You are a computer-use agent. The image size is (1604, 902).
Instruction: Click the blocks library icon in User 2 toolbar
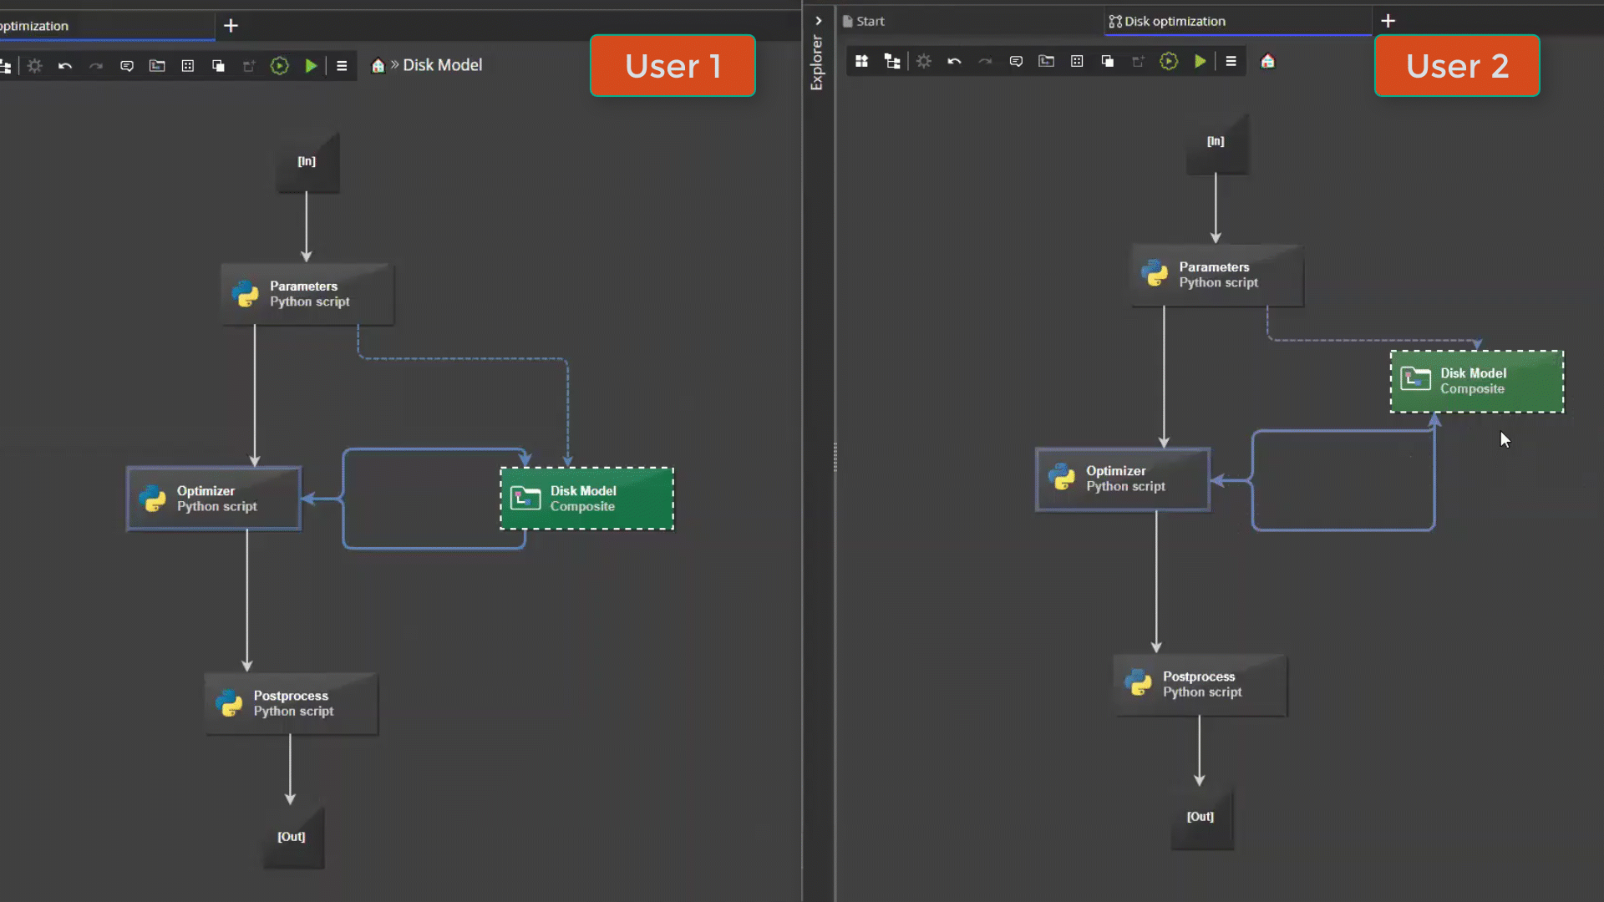(861, 61)
